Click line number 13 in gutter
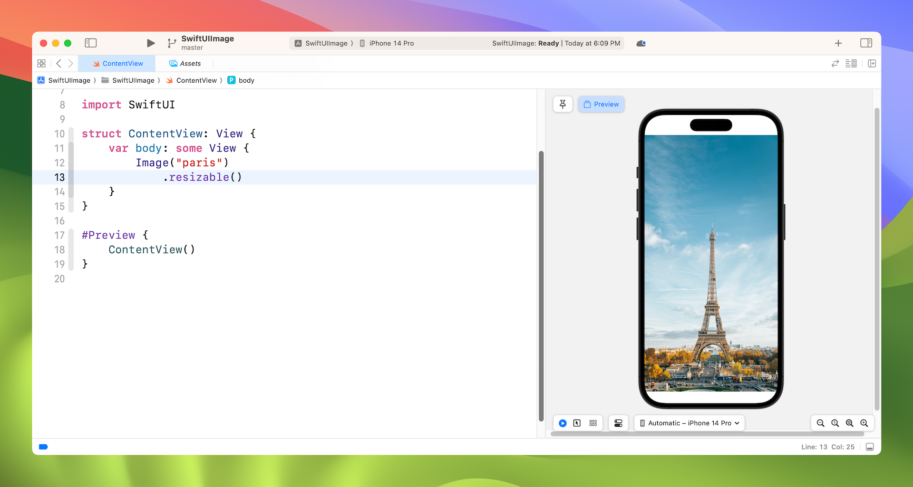The height and width of the screenshot is (487, 913). point(59,177)
